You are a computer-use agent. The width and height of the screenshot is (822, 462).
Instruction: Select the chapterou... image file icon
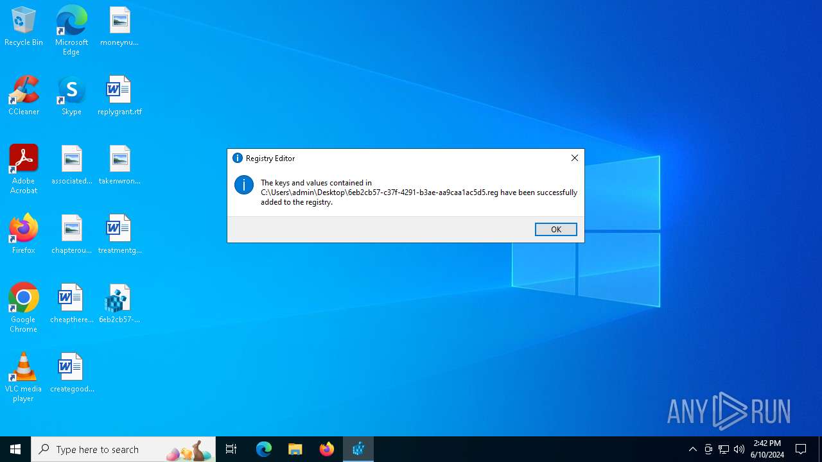pos(71,234)
